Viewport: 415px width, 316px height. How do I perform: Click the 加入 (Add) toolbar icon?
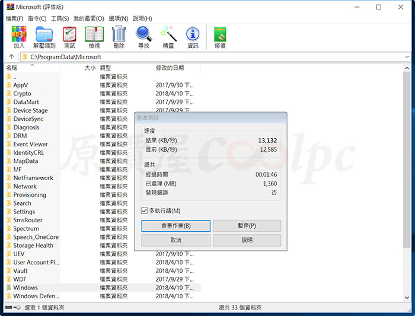click(x=19, y=34)
